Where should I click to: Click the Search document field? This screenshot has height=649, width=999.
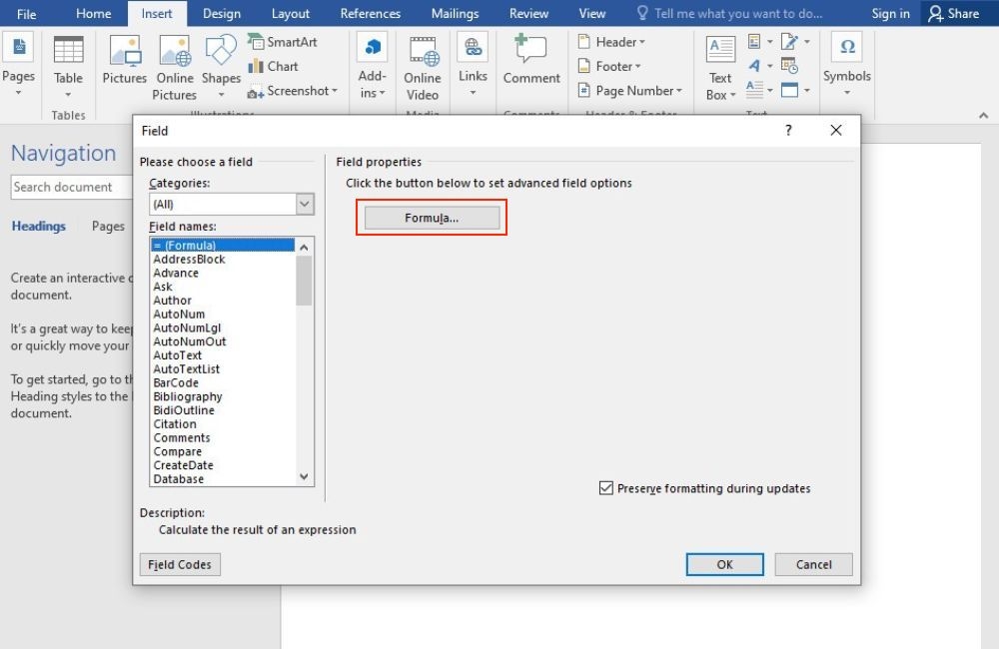(x=71, y=188)
